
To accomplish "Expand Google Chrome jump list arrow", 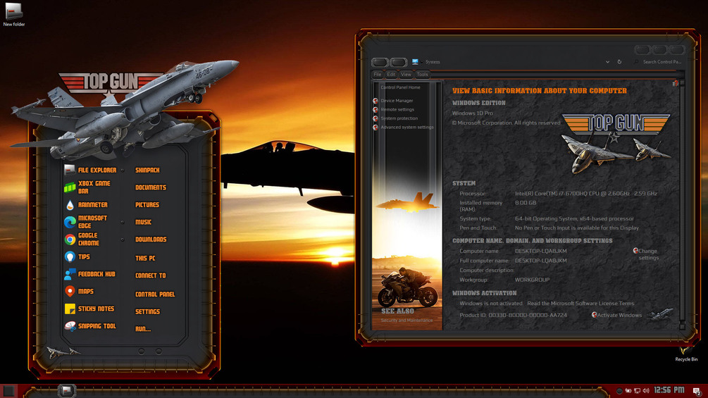I will click(x=123, y=240).
